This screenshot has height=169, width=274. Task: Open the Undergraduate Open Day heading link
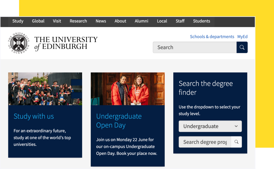[x=119, y=121]
